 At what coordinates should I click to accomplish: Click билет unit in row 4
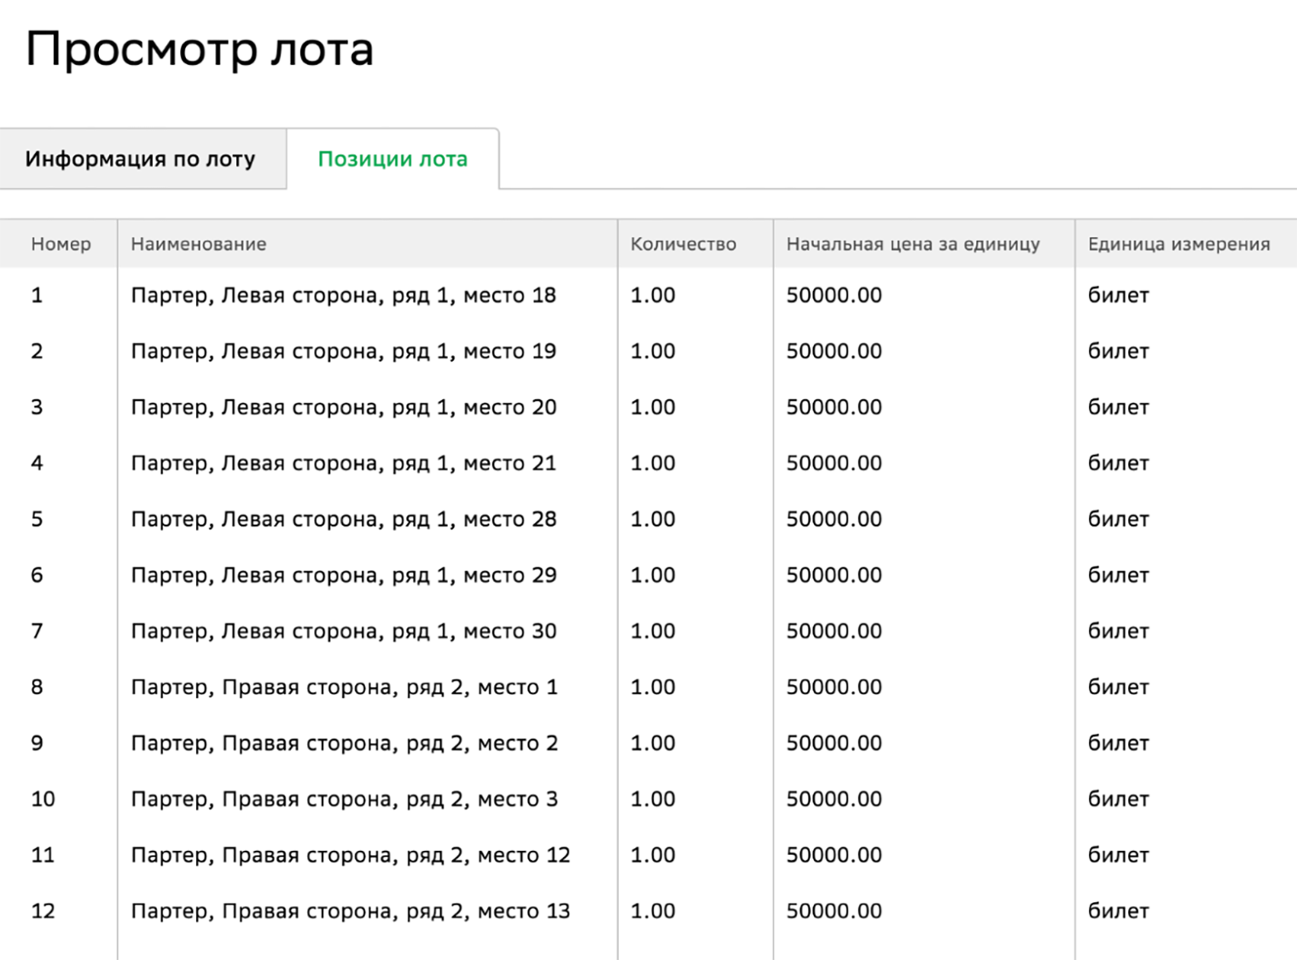[1118, 463]
